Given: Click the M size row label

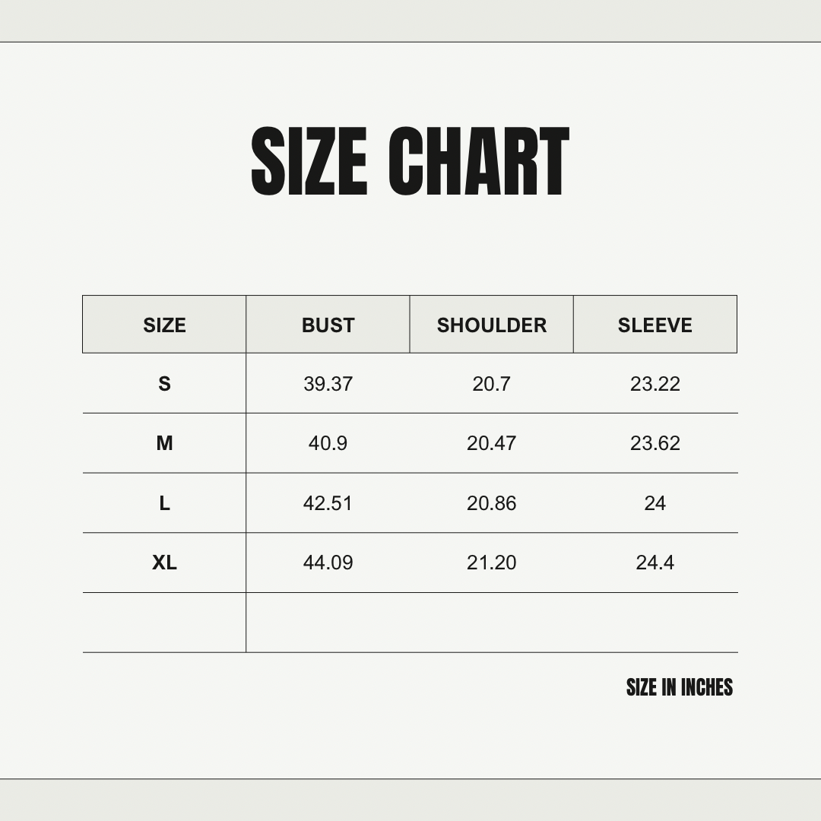Looking at the screenshot, I should 164,443.
